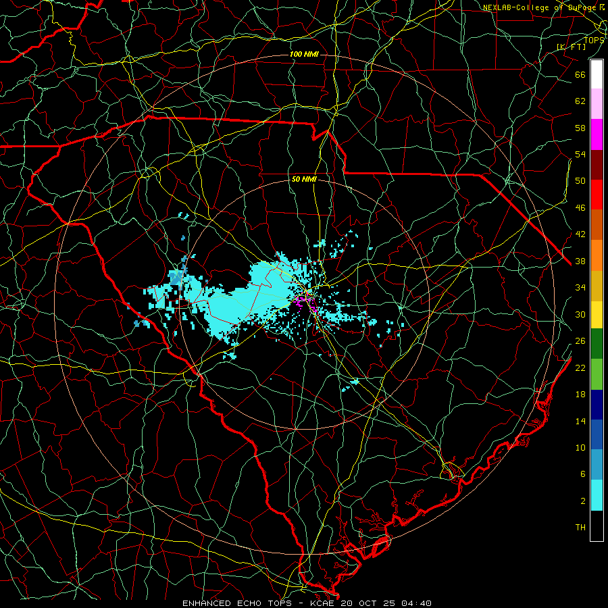The image size is (608, 608).
Task: Click the '6' legend value
Action: 583,474
